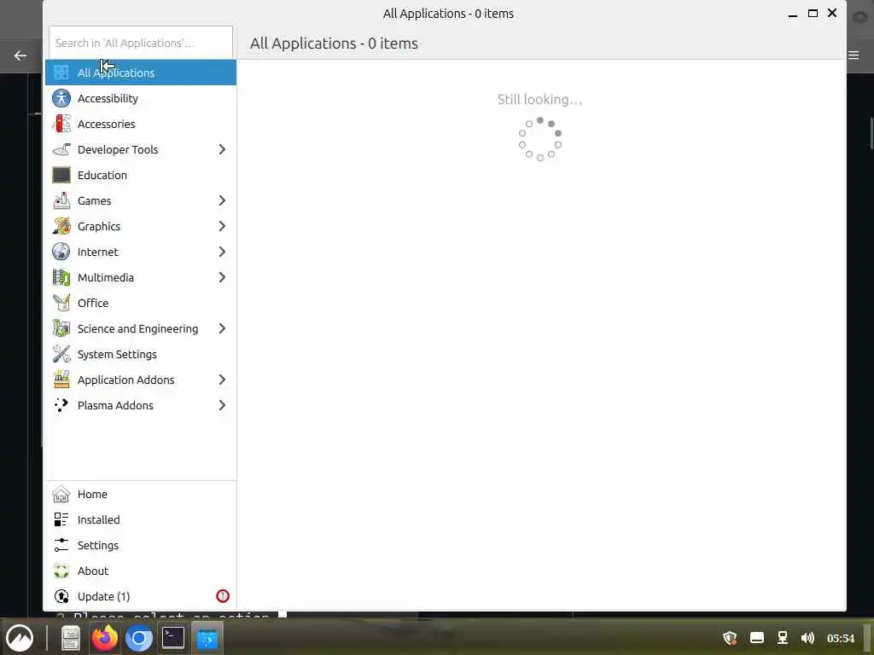Open the Accessories category
874x655 pixels.
click(x=141, y=124)
